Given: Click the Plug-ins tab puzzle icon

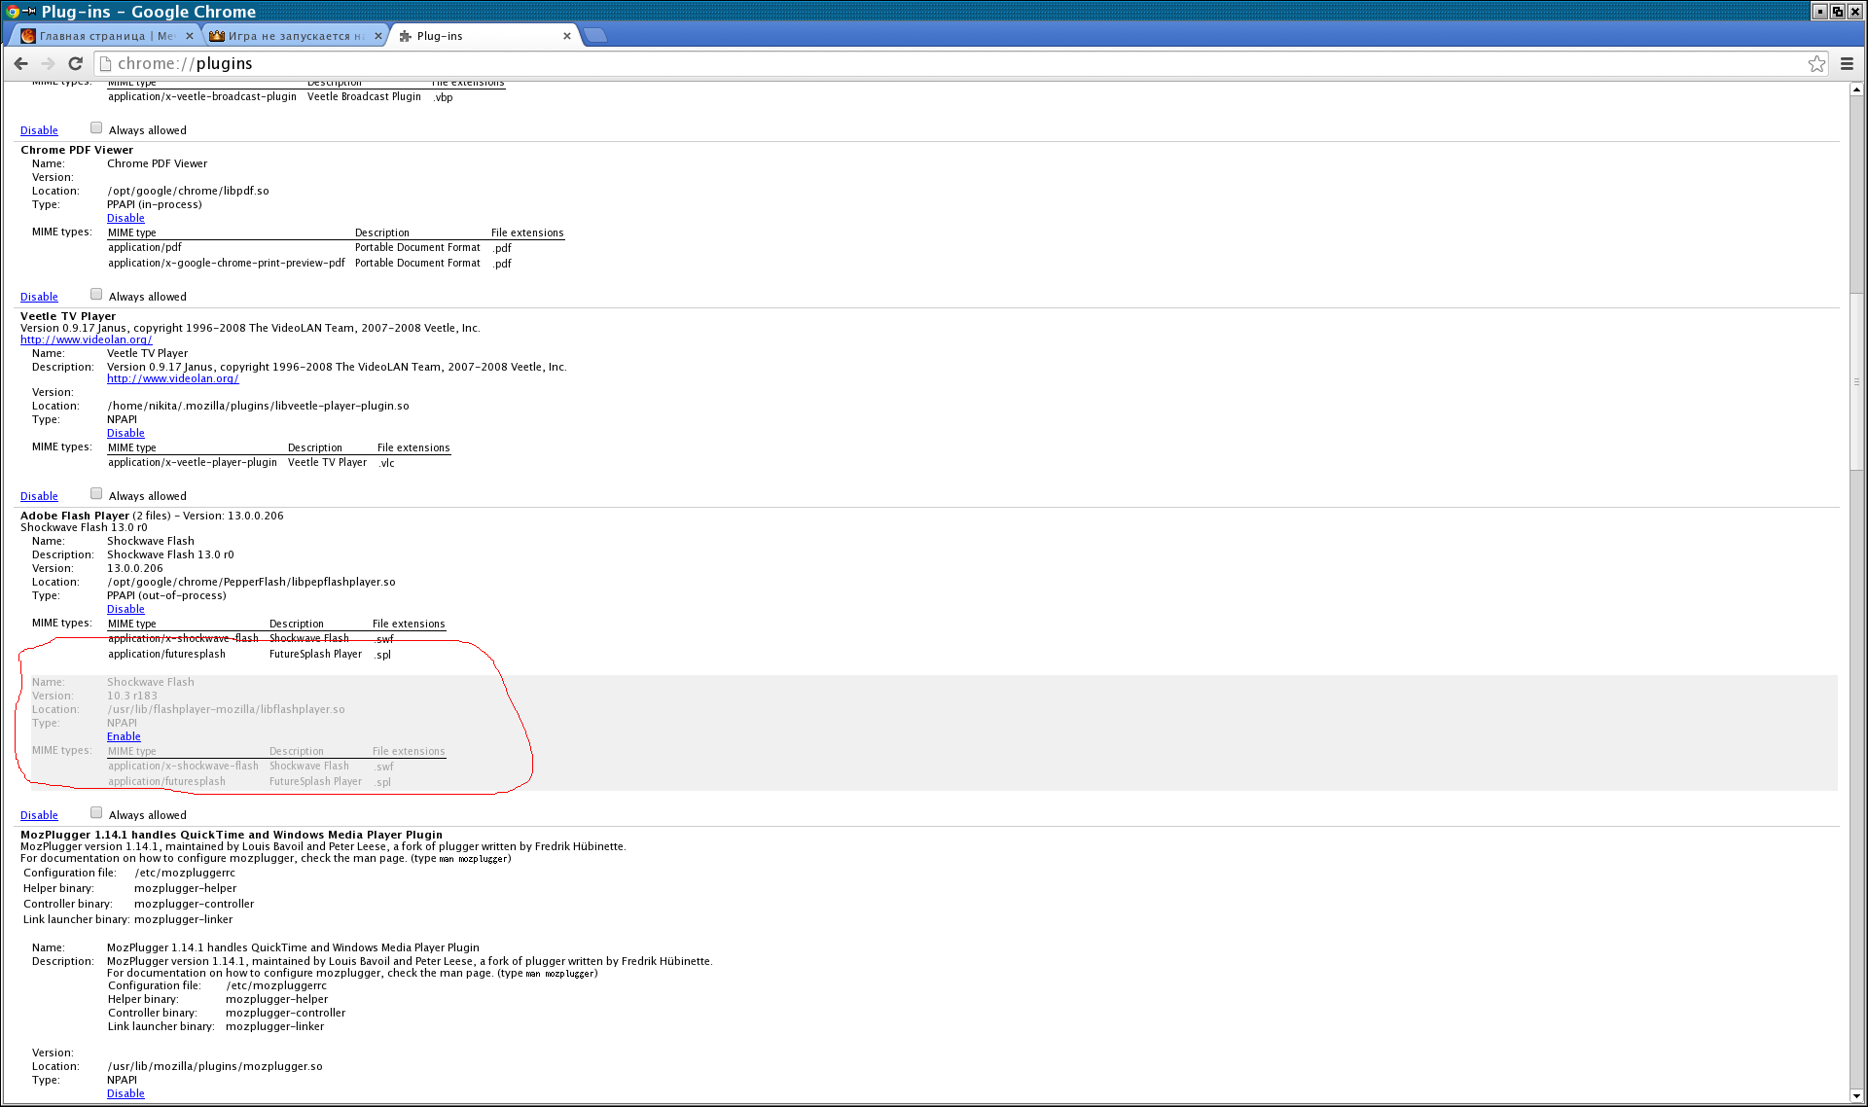Looking at the screenshot, I should (406, 36).
